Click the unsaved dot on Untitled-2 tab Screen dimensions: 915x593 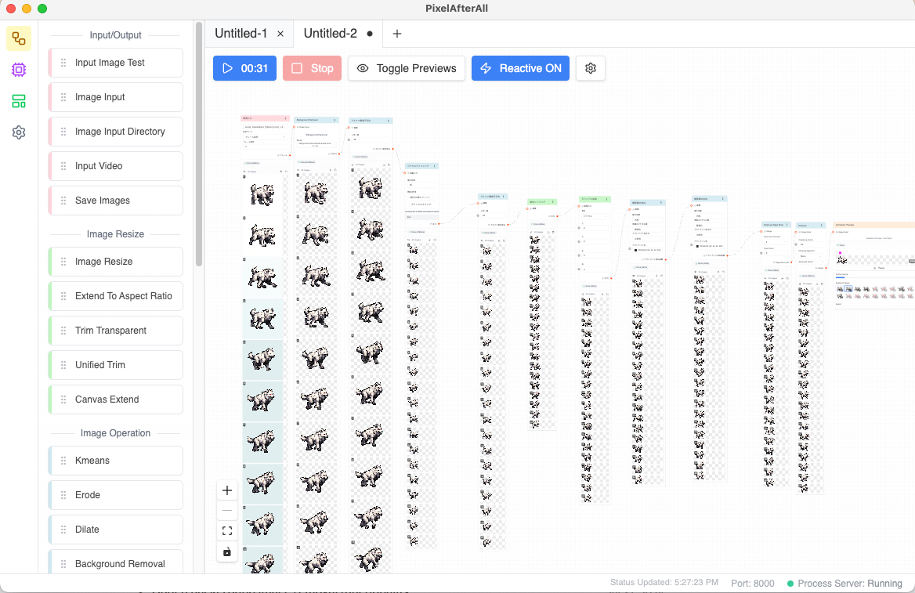coord(370,34)
